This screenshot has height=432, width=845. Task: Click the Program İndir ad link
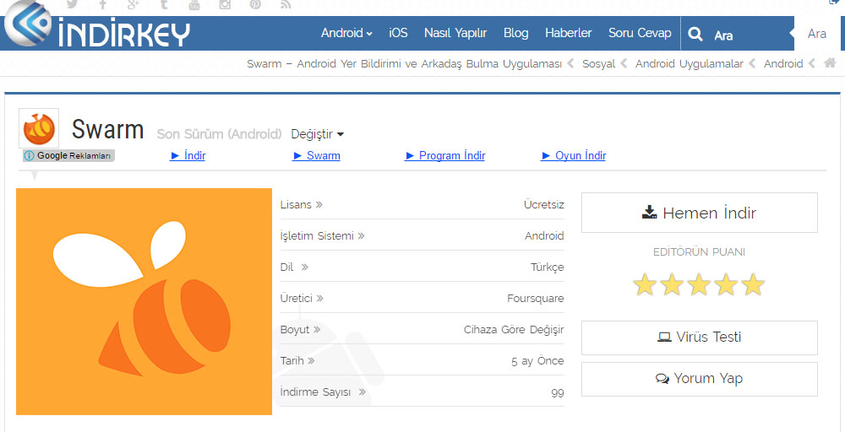pyautogui.click(x=445, y=155)
